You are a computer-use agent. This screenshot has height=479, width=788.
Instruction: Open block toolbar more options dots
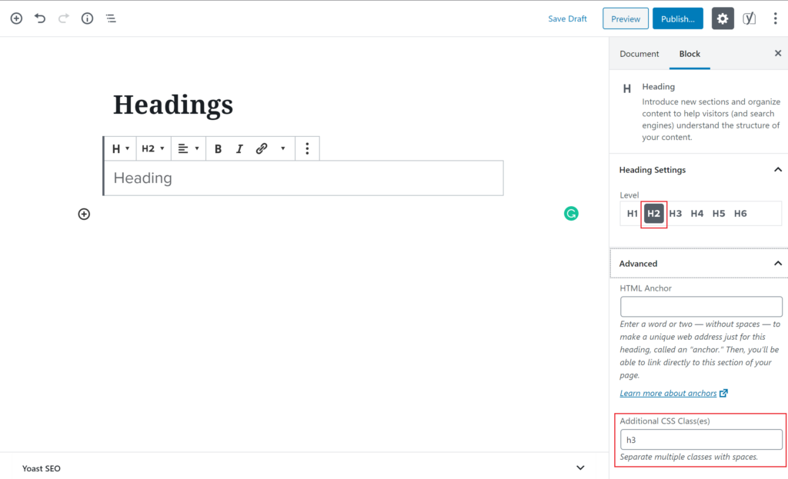307,148
